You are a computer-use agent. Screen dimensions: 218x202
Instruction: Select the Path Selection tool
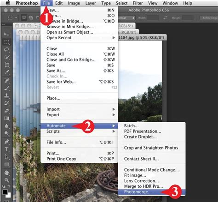click(x=6, y=157)
